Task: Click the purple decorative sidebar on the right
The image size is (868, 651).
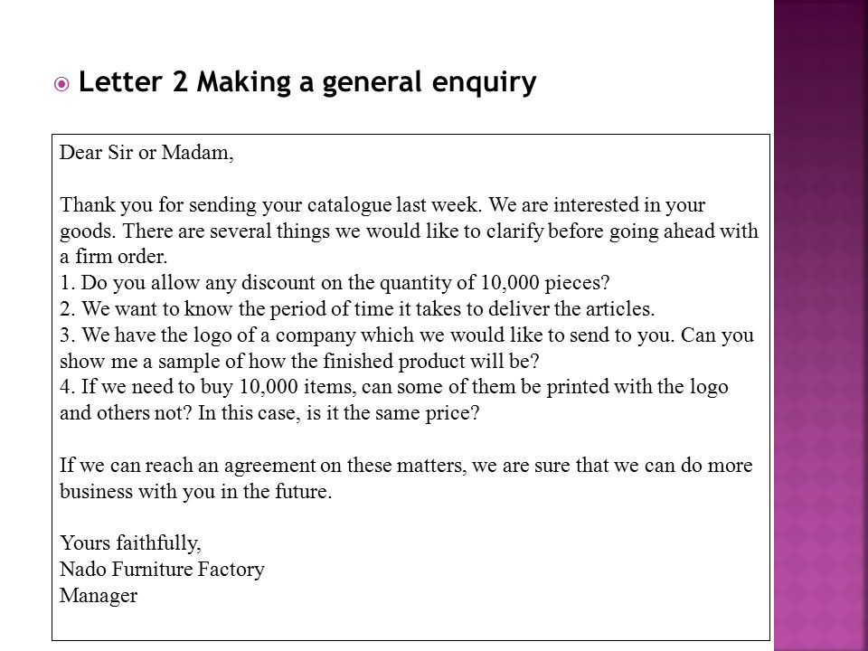Action: click(821, 325)
